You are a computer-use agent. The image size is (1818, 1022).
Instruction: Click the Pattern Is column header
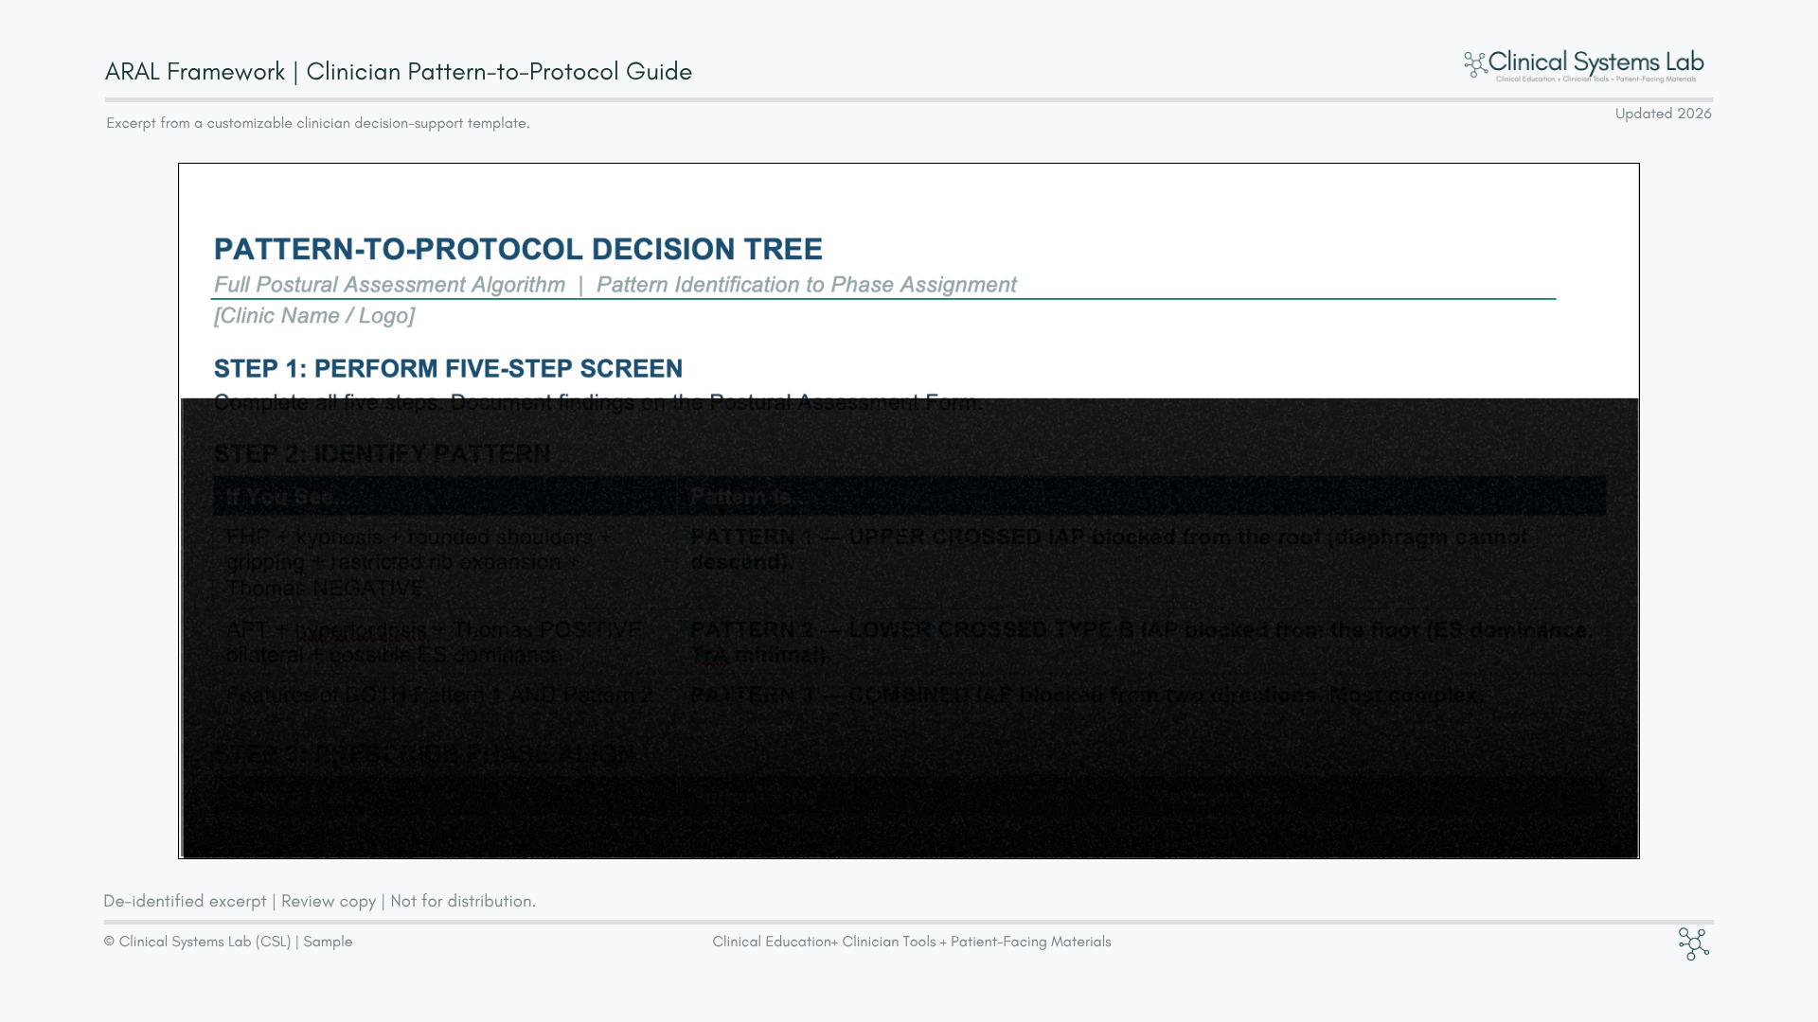pyautogui.click(x=748, y=497)
